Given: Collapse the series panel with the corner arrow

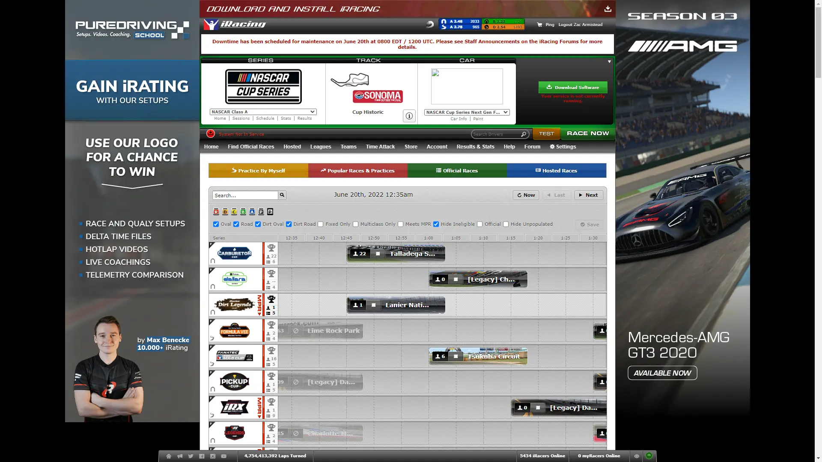Looking at the screenshot, I should (x=609, y=62).
